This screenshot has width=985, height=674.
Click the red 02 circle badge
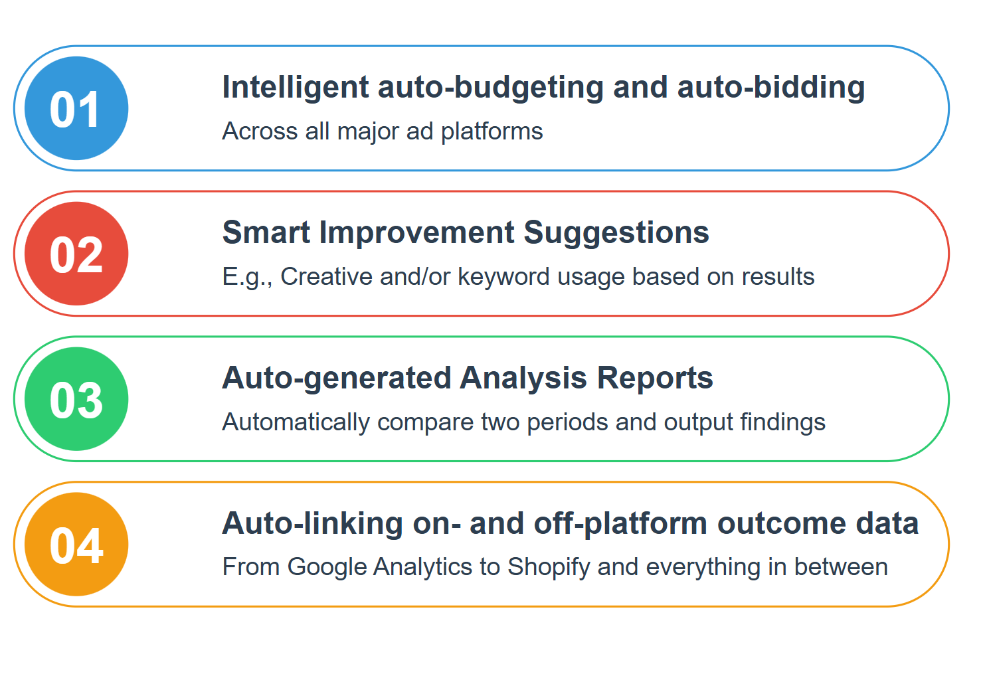(76, 254)
